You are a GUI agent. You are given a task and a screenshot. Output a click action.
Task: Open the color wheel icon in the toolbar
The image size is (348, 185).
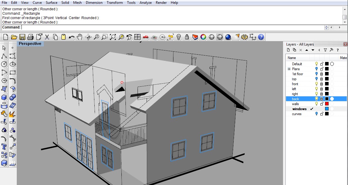coord(203,37)
